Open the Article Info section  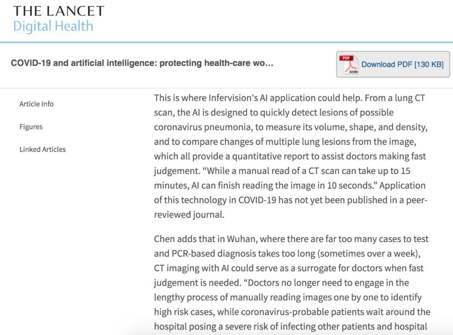(x=36, y=104)
